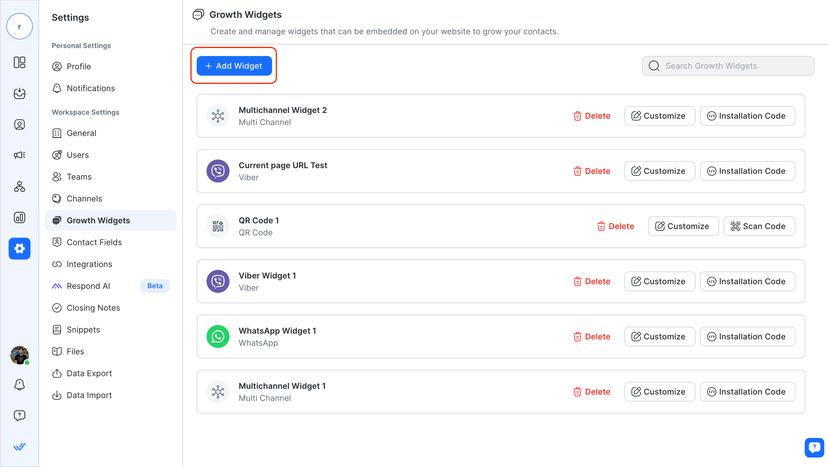Open the blue support chat bubble
This screenshot has width=828, height=467.
click(x=814, y=447)
